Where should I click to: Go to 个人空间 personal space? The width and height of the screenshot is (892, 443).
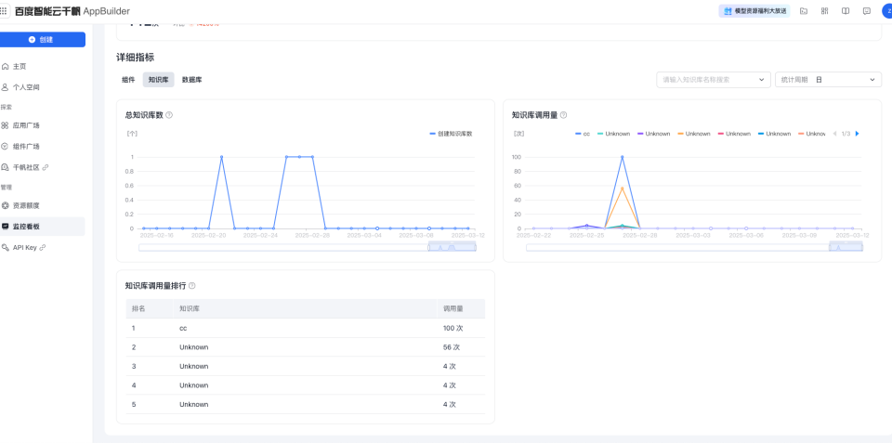26,87
